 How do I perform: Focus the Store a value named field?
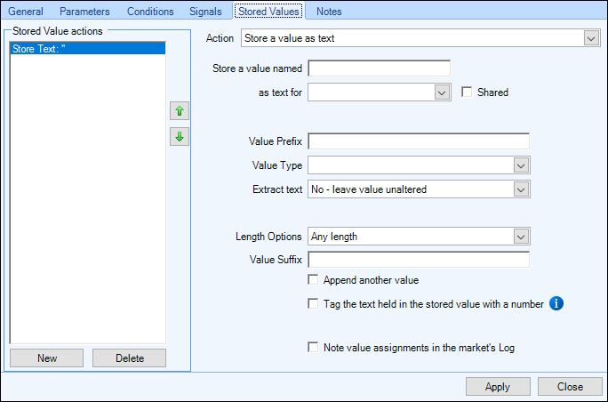click(x=379, y=68)
